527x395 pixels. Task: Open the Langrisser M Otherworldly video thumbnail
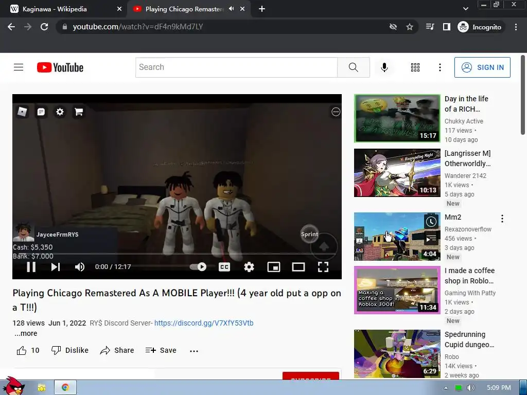pyautogui.click(x=397, y=173)
